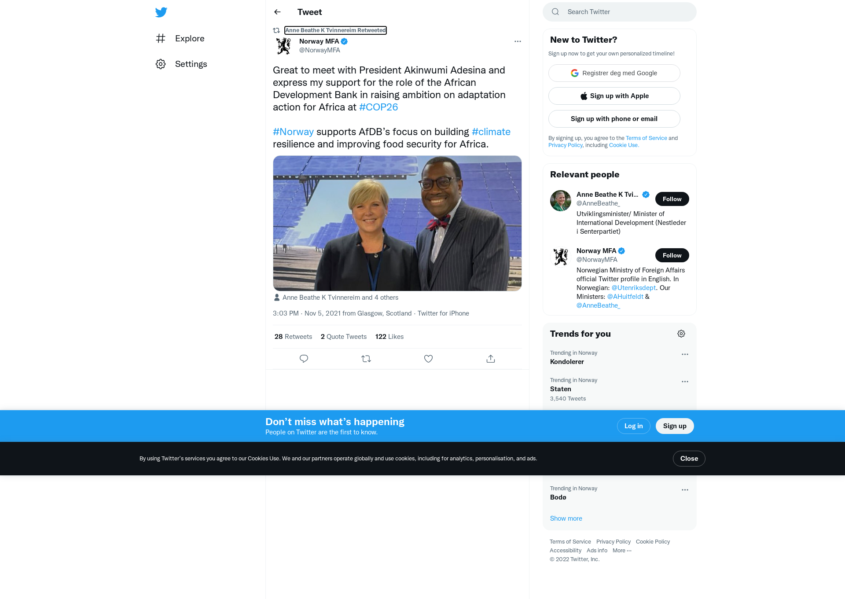The image size is (845, 599).
Task: Go back using the arrow icon
Action: pyautogui.click(x=277, y=12)
